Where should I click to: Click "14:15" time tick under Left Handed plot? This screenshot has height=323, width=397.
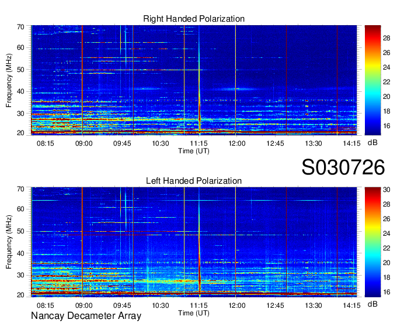coord(351,305)
